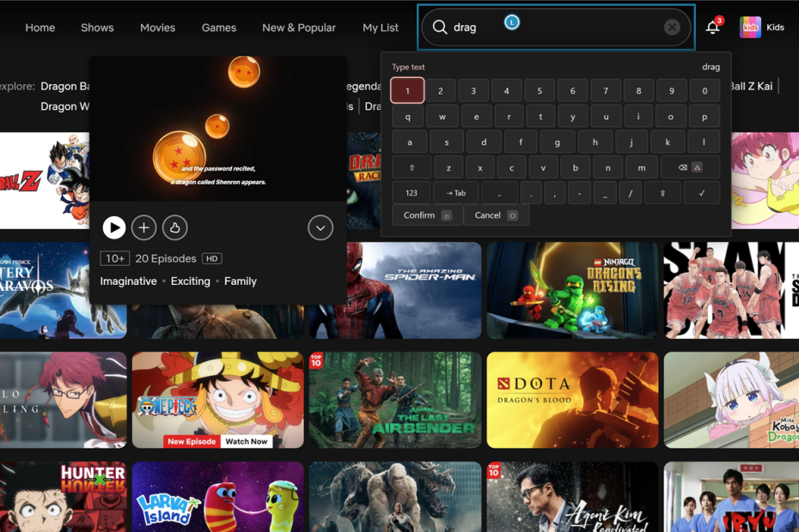Click Watch Now on One Piece

coord(246,441)
